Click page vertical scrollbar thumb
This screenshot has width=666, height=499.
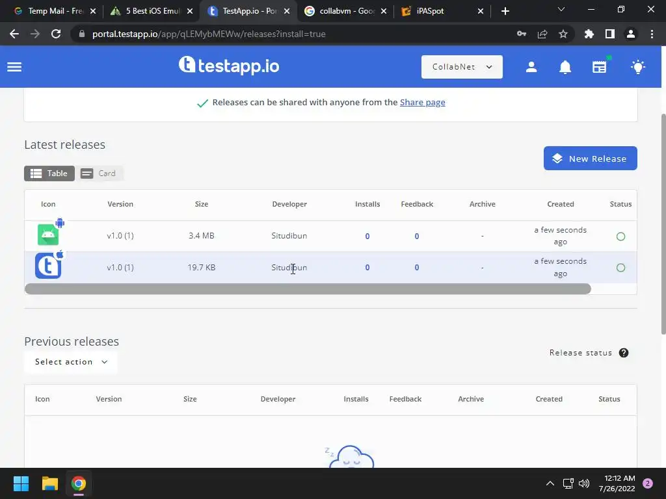coord(663,224)
